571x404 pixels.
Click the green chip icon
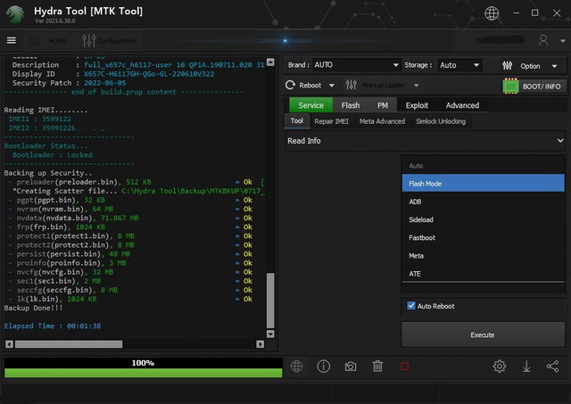(510, 87)
